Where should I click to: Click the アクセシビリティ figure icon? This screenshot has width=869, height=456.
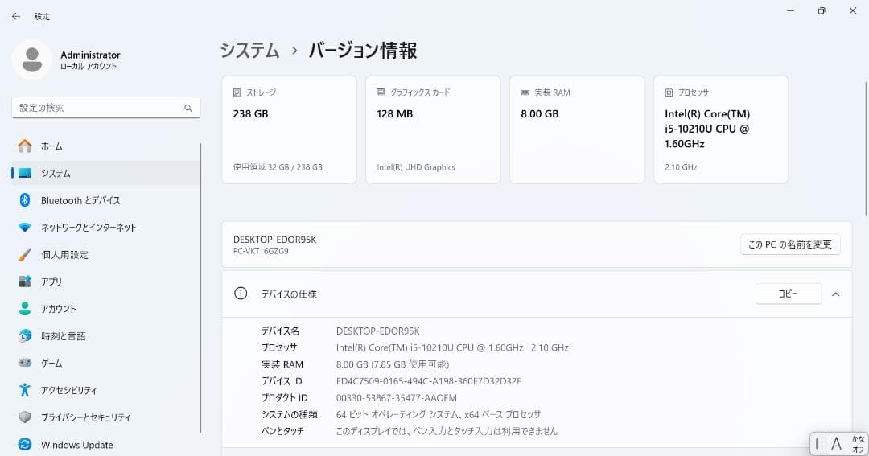pyautogui.click(x=25, y=390)
